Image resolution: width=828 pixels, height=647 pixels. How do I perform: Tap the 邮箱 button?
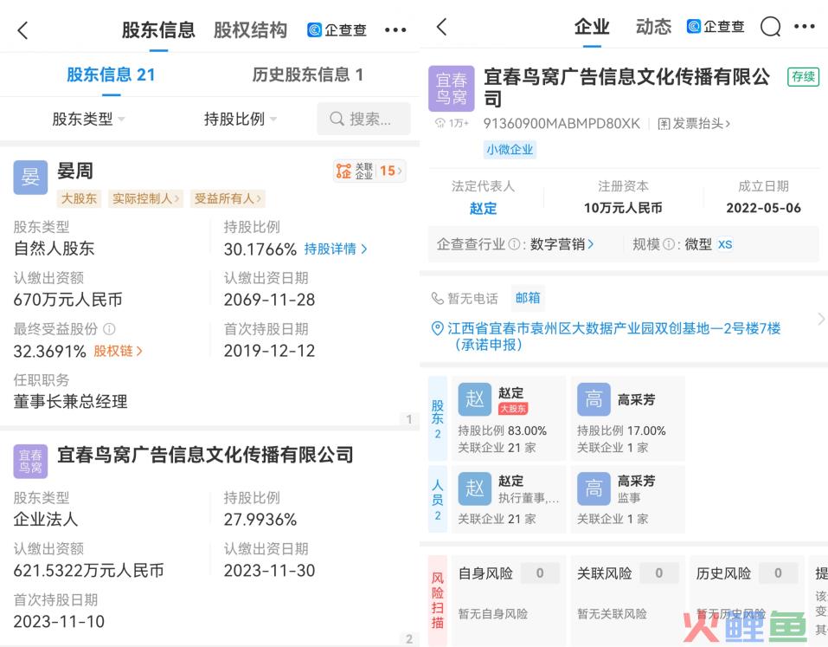coord(528,298)
